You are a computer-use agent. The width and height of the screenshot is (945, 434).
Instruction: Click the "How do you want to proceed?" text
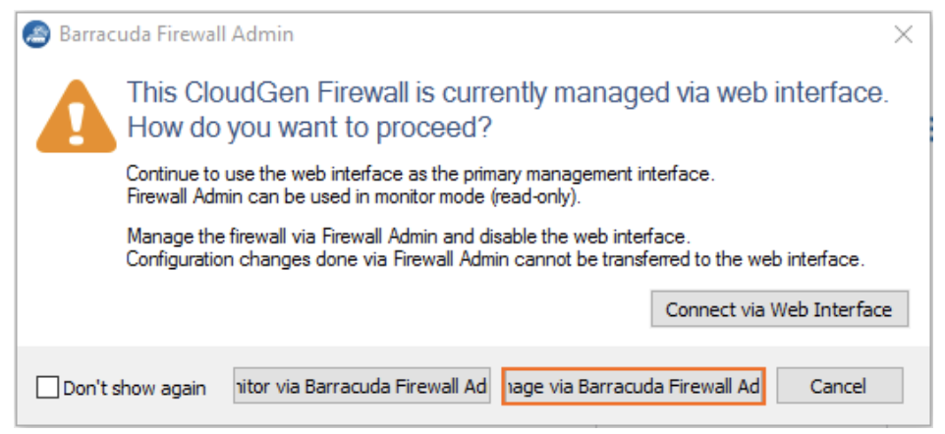click(309, 128)
